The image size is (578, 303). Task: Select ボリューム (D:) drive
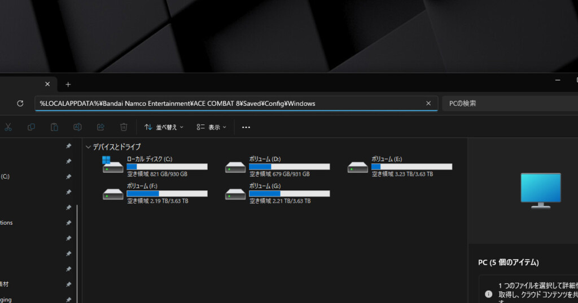(277, 166)
